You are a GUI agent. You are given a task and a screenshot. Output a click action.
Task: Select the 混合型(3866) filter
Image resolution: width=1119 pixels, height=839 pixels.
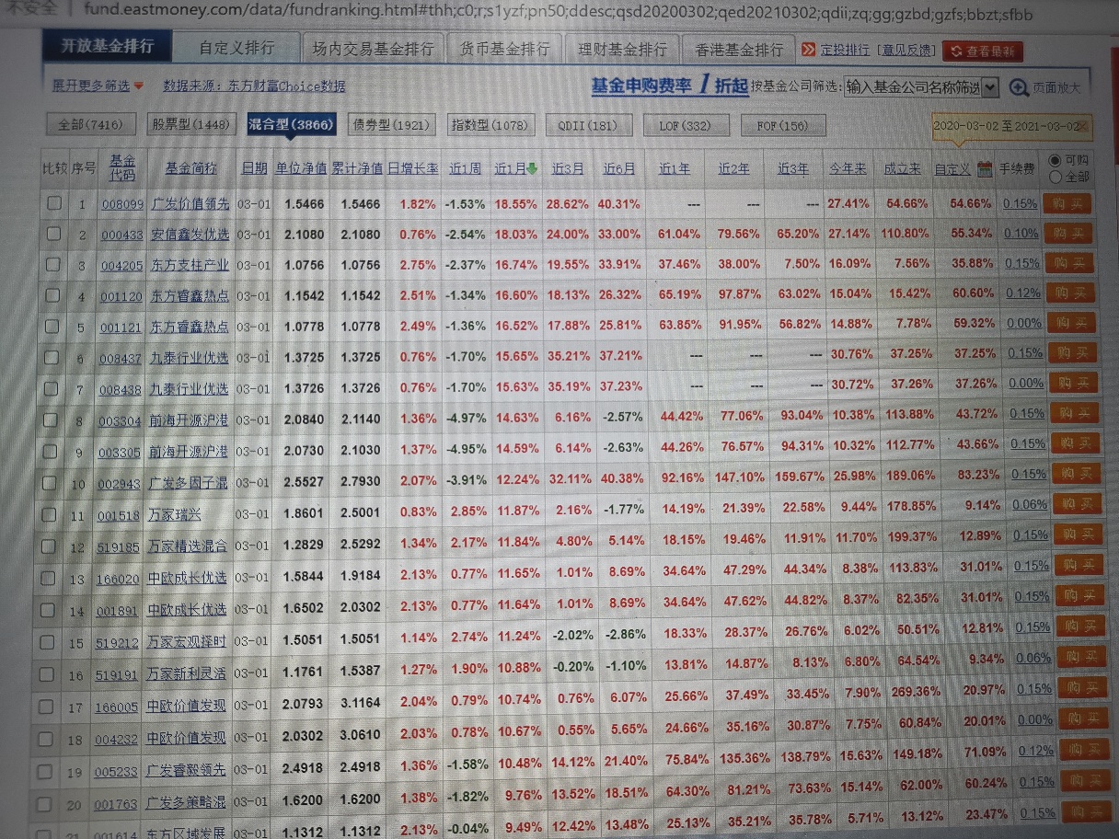pyautogui.click(x=291, y=124)
